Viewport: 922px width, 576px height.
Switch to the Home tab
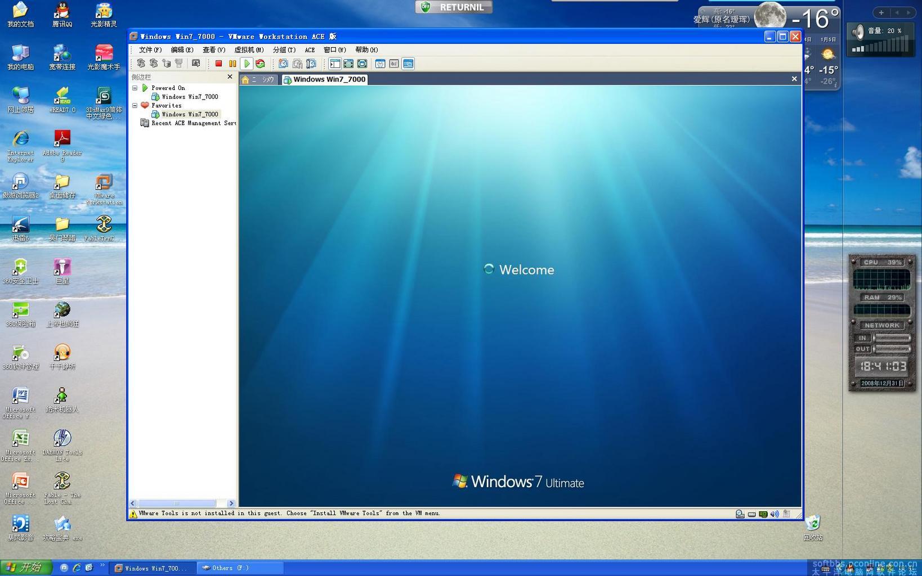click(258, 79)
